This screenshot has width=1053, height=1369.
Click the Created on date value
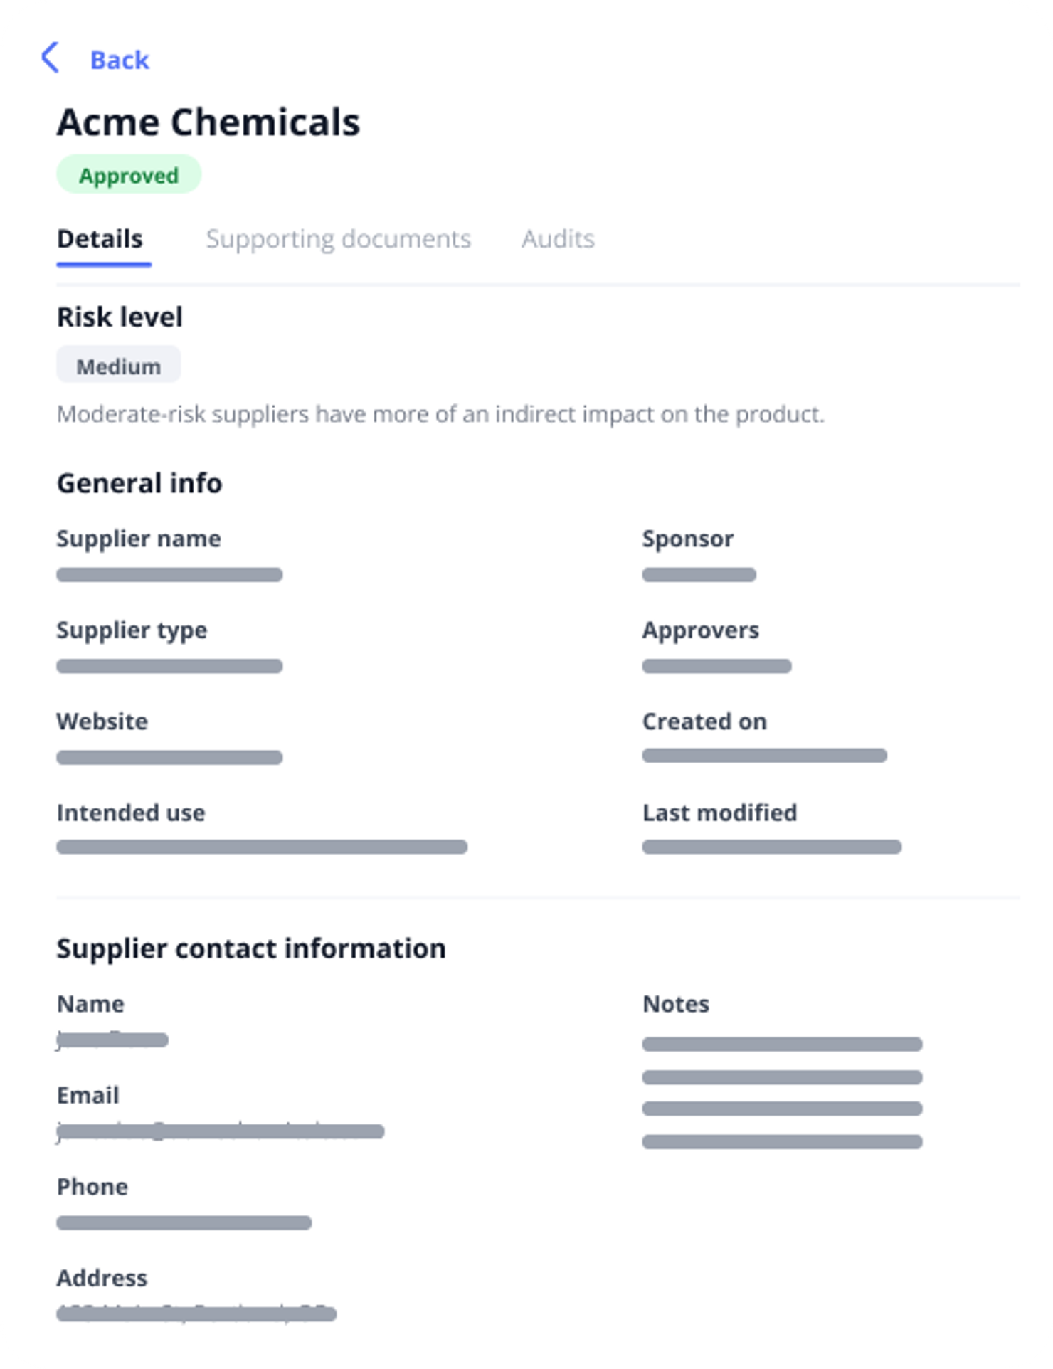tap(764, 756)
